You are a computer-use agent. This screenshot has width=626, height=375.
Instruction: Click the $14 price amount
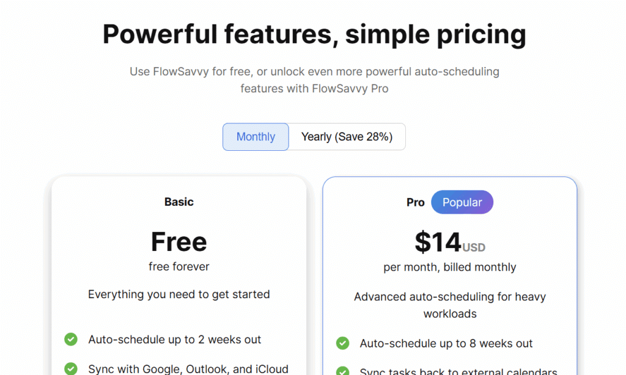(438, 242)
